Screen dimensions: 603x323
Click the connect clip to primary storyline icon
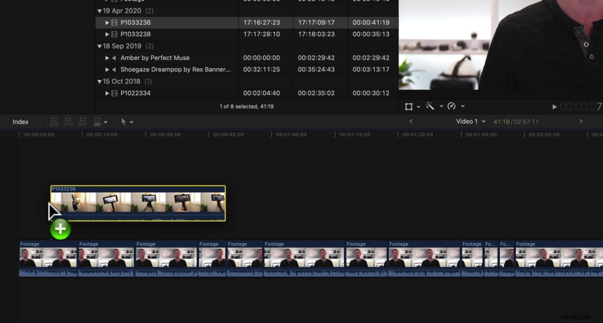click(54, 122)
